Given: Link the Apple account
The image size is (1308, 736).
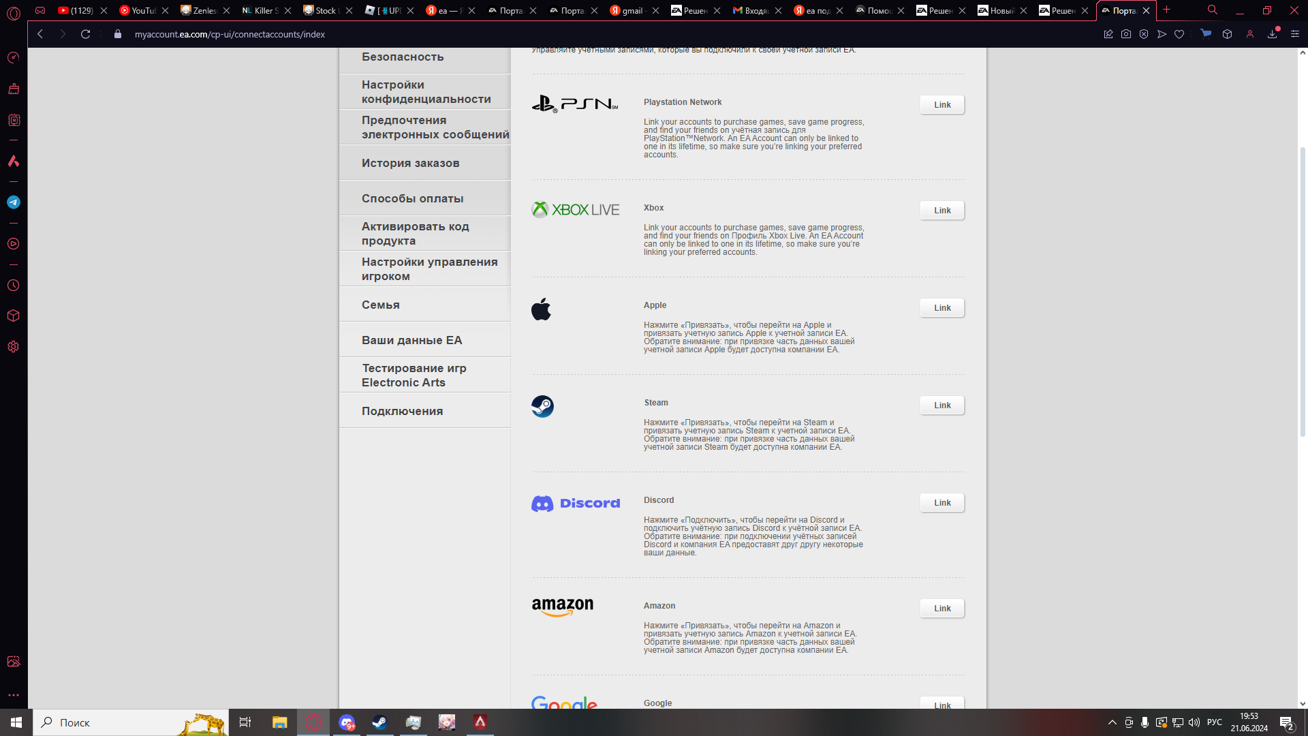Looking at the screenshot, I should (x=942, y=308).
